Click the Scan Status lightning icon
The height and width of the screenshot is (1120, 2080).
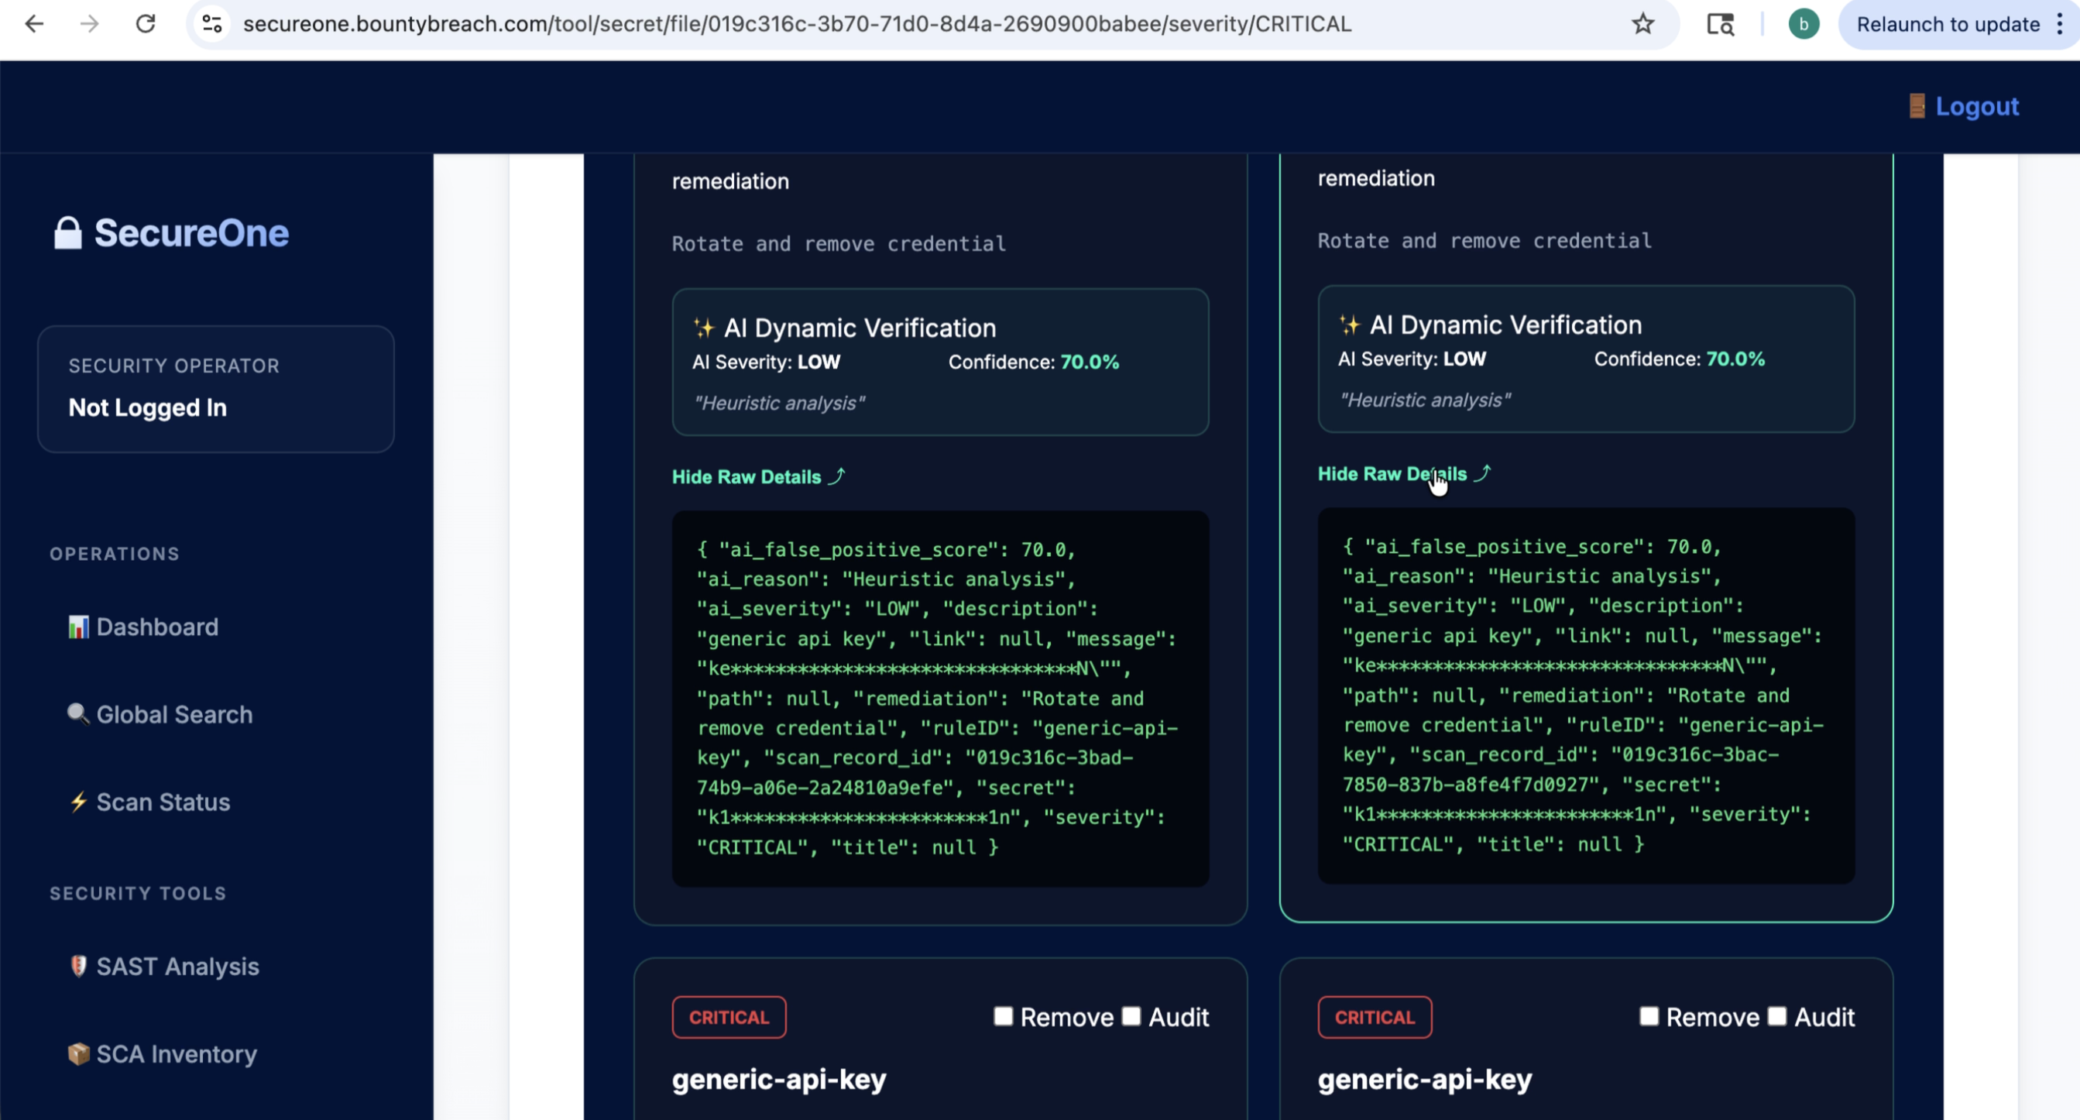(x=78, y=802)
